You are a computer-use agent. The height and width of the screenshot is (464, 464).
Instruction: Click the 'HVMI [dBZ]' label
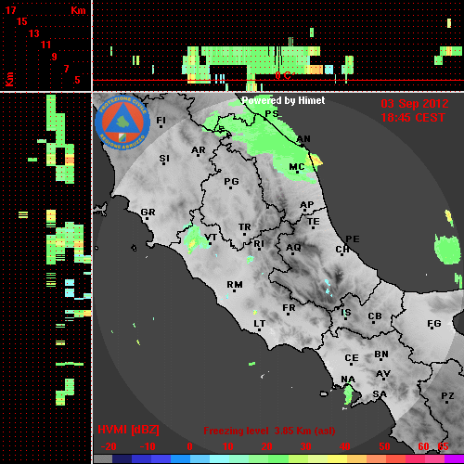point(128,430)
